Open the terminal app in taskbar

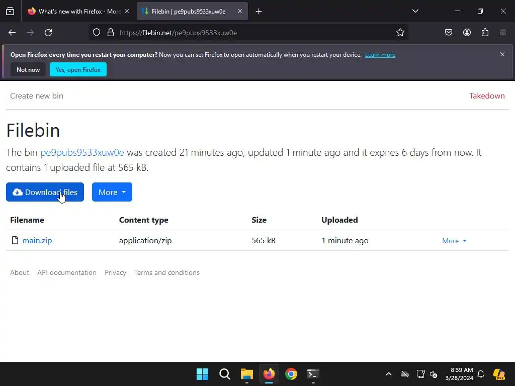(313, 374)
